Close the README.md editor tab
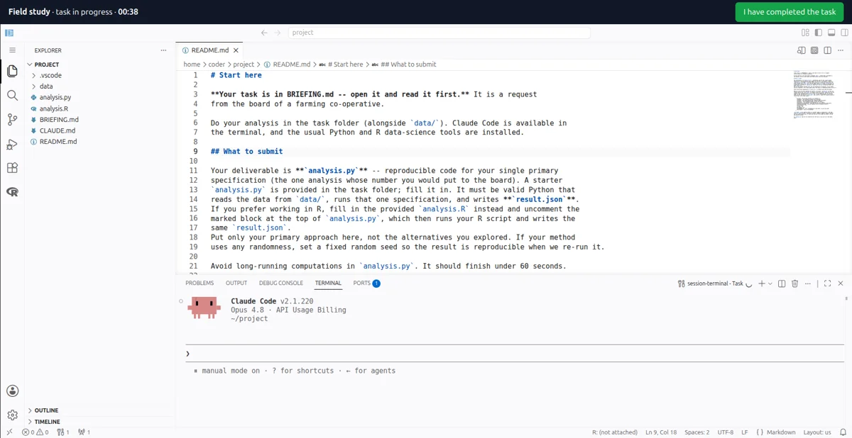Viewport: 852px width, 438px height. [x=236, y=50]
